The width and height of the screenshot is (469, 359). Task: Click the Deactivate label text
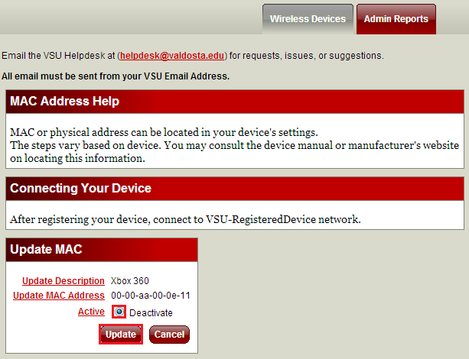pyautogui.click(x=151, y=313)
